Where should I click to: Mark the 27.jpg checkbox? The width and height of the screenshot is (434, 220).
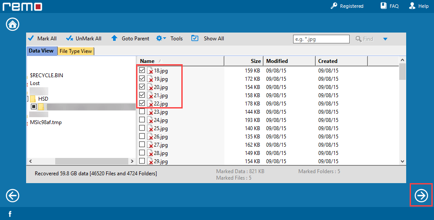click(142, 144)
